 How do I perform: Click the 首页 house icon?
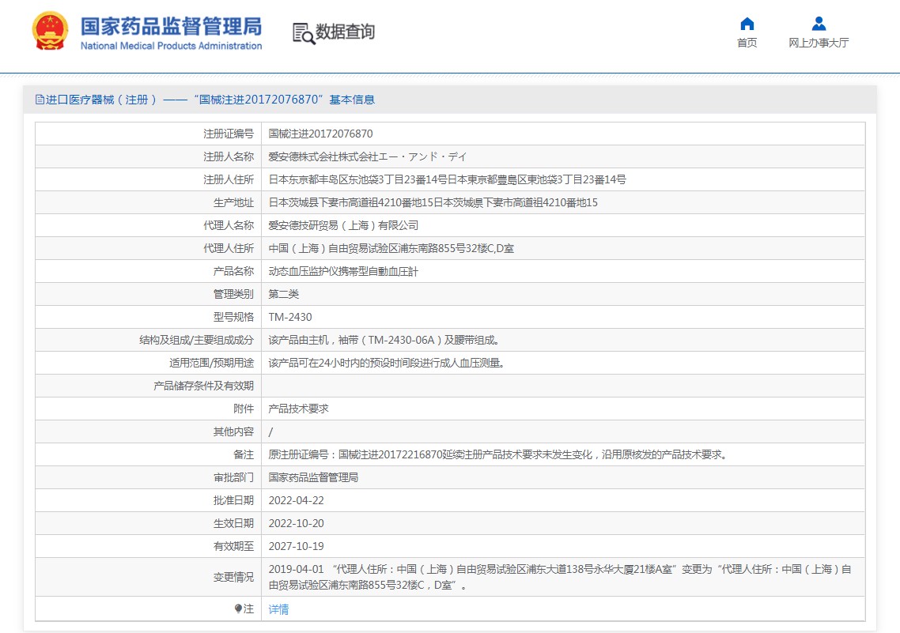[747, 23]
